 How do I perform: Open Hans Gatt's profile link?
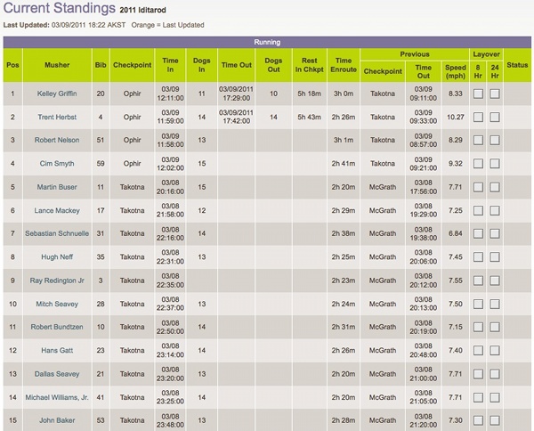point(57,350)
